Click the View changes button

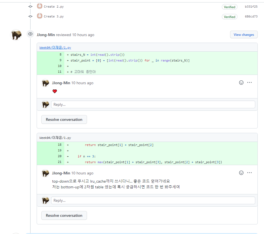click(x=243, y=34)
